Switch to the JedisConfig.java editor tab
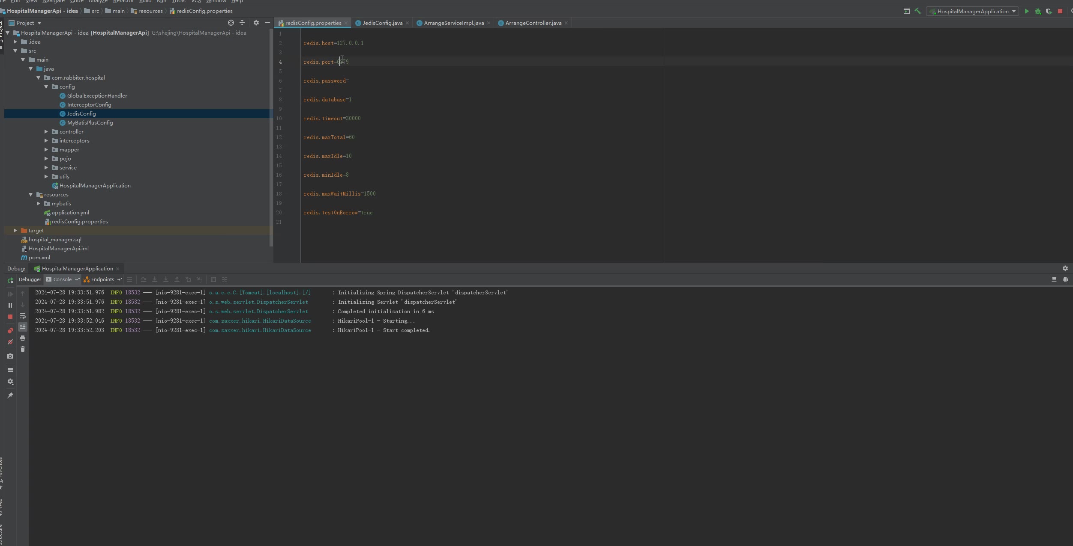 click(382, 23)
